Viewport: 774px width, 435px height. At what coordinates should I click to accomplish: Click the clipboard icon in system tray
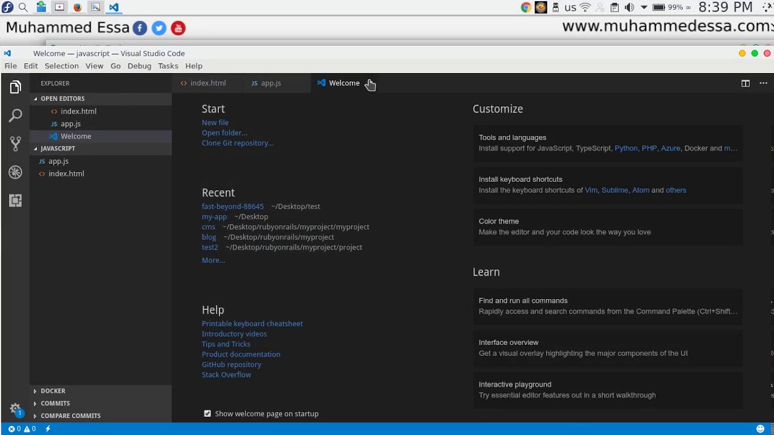[x=614, y=7]
